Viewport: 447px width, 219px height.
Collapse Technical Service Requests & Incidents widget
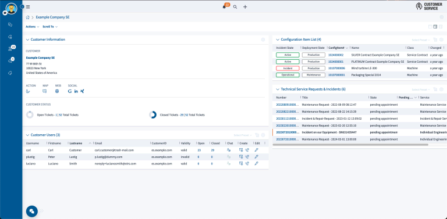(x=278, y=89)
